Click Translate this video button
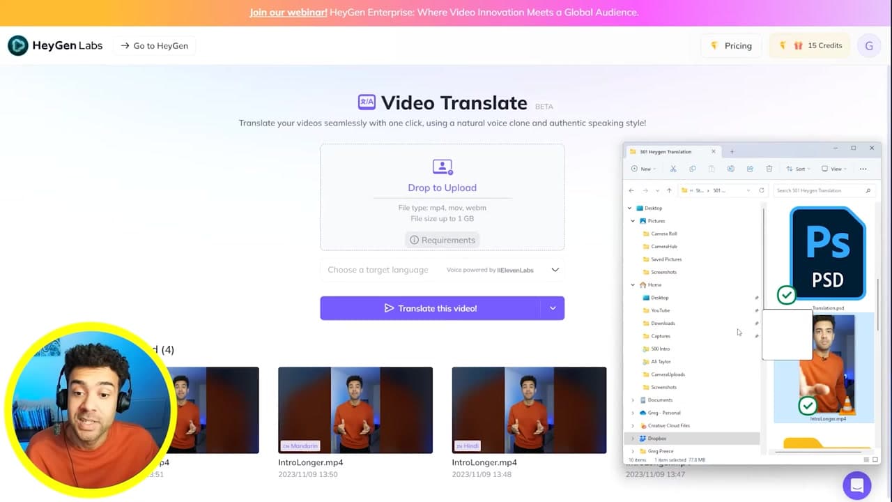 coord(430,308)
